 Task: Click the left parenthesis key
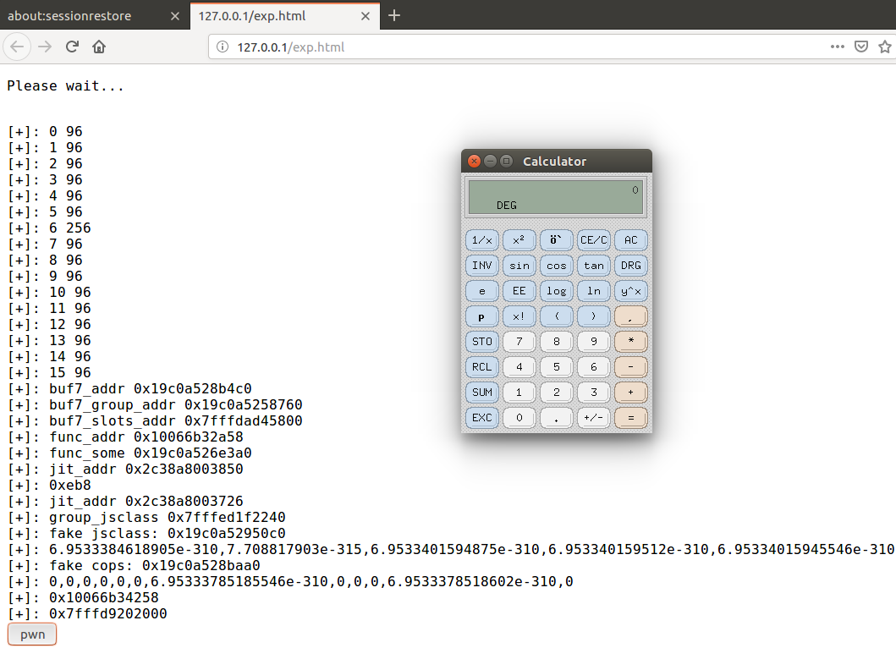pos(556,316)
